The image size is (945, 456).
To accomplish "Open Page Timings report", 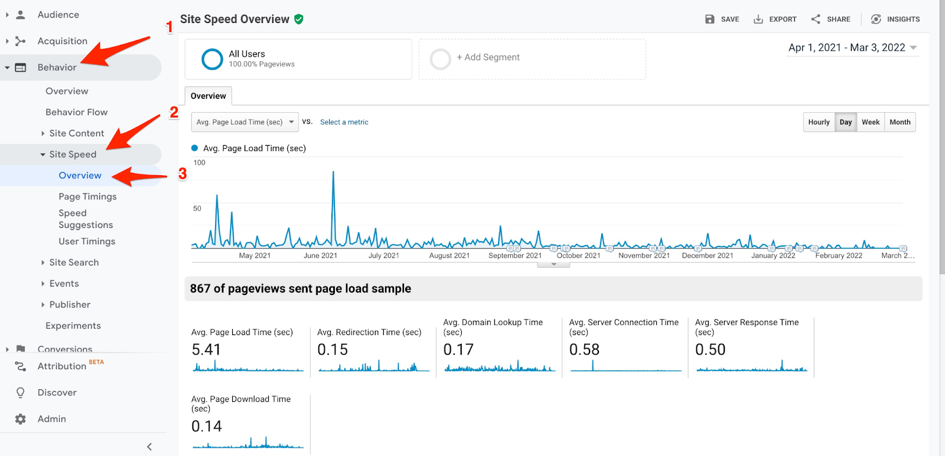I will coord(87,196).
